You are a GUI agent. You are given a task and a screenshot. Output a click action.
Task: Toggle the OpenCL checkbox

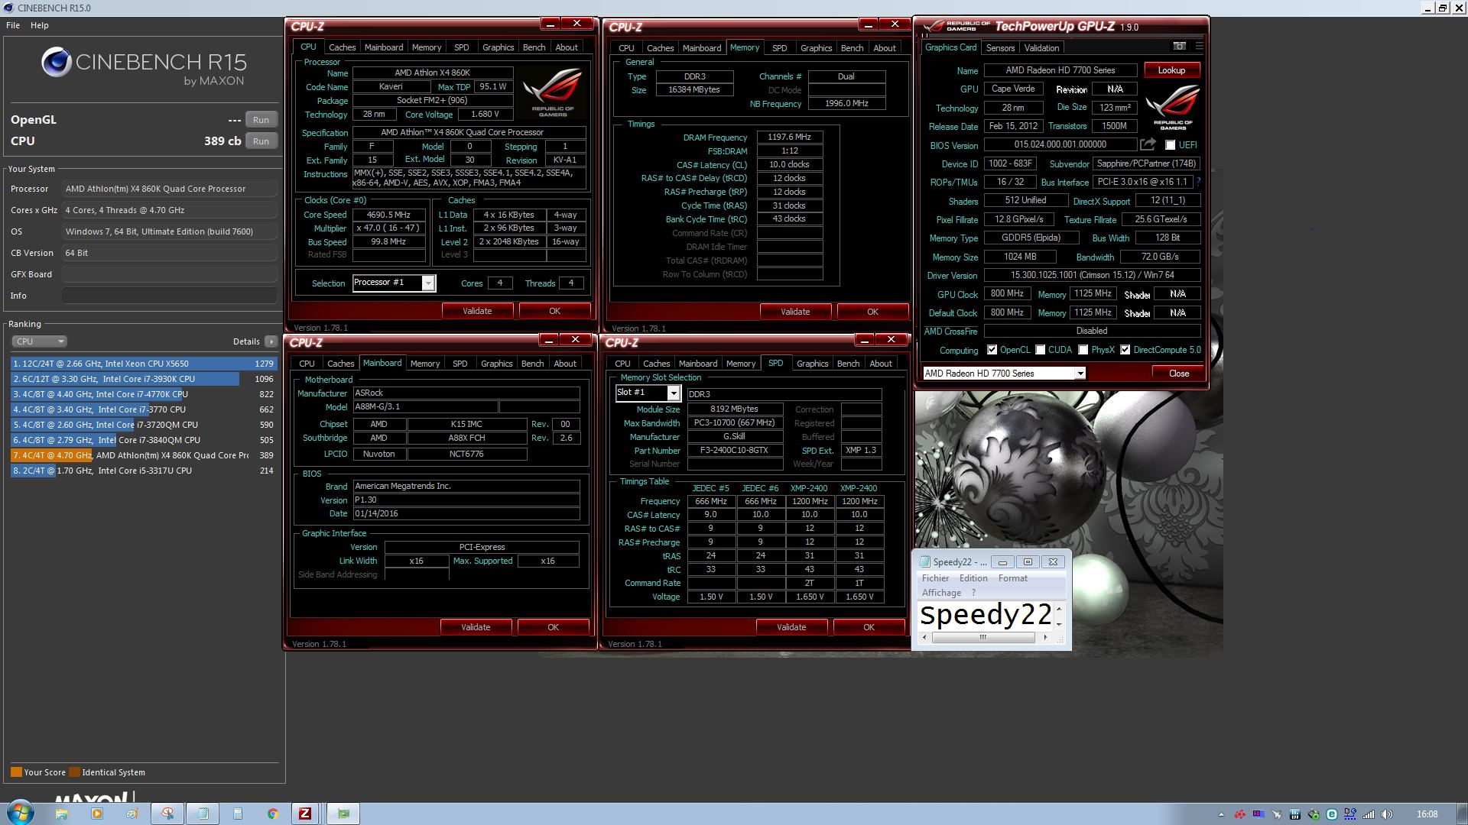coord(992,350)
